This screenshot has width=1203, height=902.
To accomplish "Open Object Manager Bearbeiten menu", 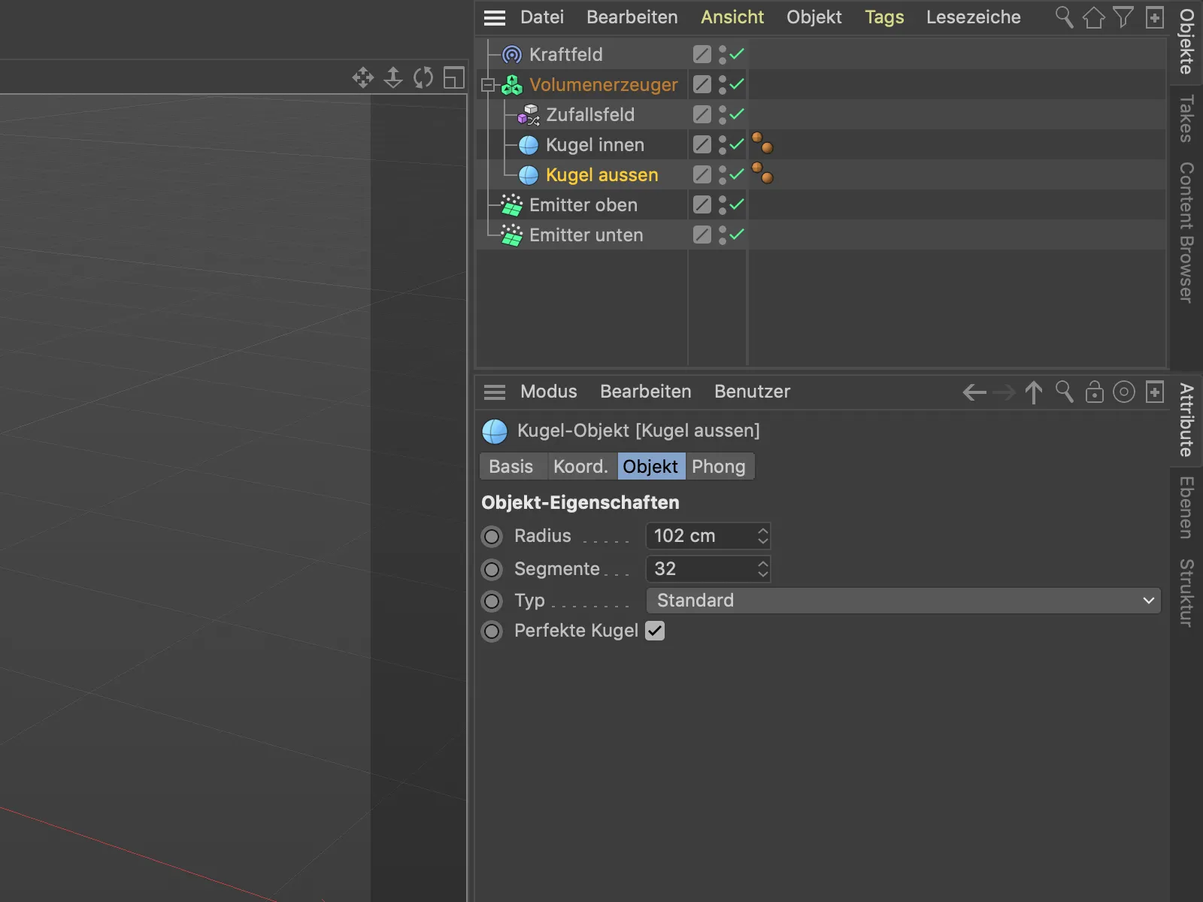I will point(632,17).
